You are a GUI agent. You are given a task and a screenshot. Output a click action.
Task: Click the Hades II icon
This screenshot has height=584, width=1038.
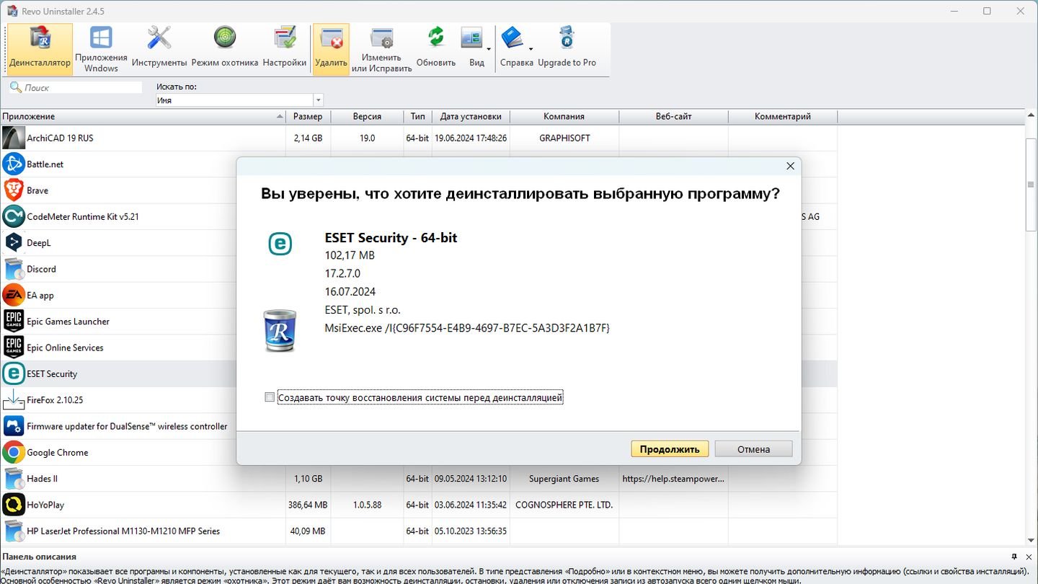coord(14,479)
